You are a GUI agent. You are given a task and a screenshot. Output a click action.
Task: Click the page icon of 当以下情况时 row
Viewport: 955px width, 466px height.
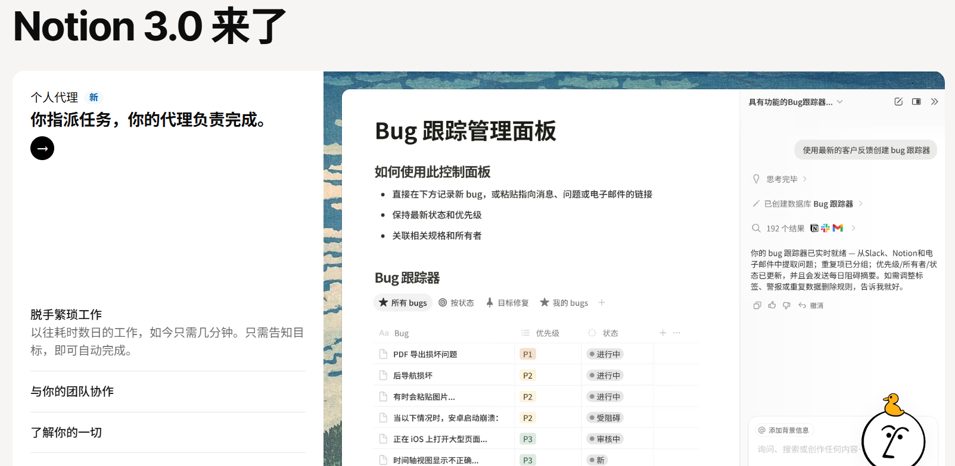[x=383, y=418]
